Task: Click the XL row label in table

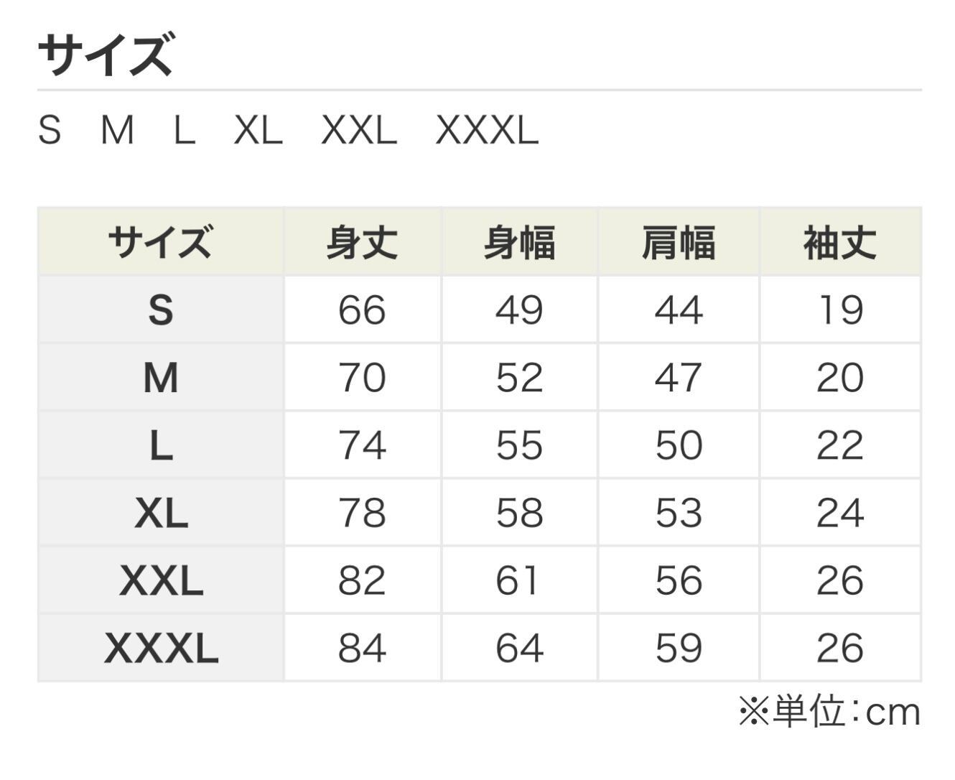Action: (x=161, y=513)
